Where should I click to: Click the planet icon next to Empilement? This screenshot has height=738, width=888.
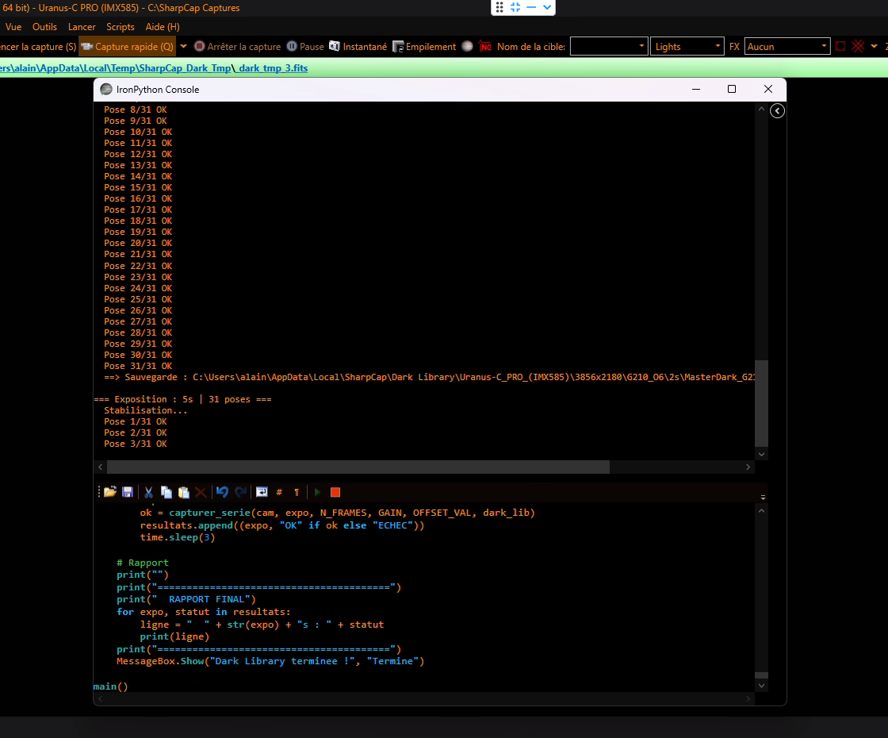click(x=467, y=47)
